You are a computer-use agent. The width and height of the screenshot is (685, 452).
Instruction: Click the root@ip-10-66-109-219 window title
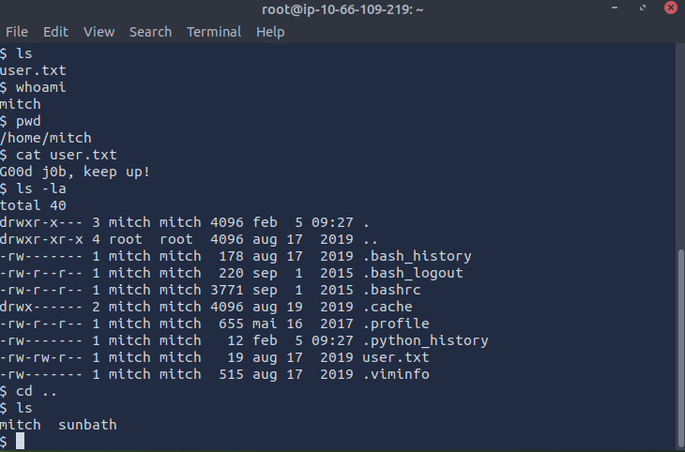pyautogui.click(x=342, y=9)
